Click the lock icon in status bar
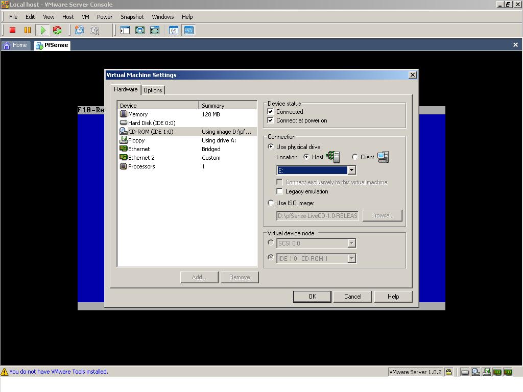Screen dimensions: 523x392 point(448,372)
